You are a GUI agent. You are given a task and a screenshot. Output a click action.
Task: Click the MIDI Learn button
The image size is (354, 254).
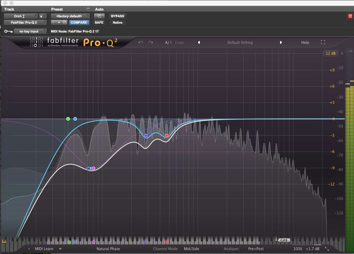44,249
